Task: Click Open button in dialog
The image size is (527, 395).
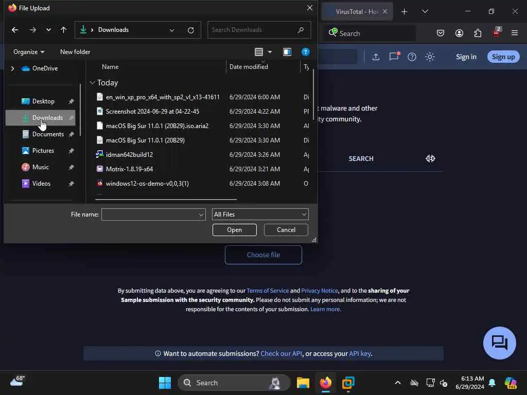Action: pyautogui.click(x=234, y=230)
